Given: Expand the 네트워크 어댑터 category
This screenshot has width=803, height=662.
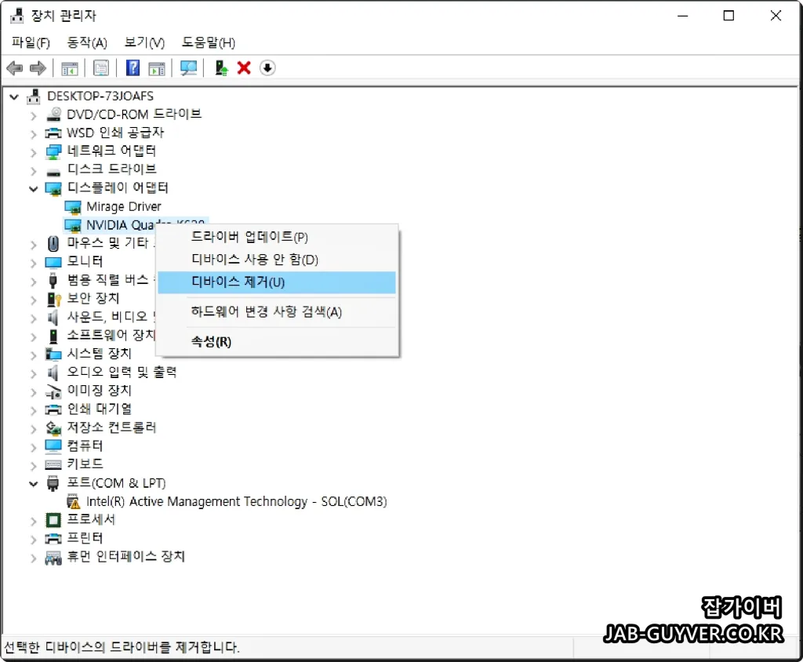Looking at the screenshot, I should (33, 151).
